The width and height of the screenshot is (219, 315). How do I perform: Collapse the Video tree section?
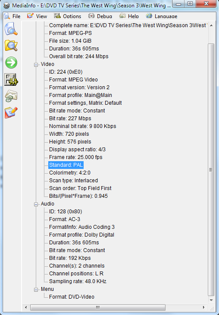click(36, 65)
